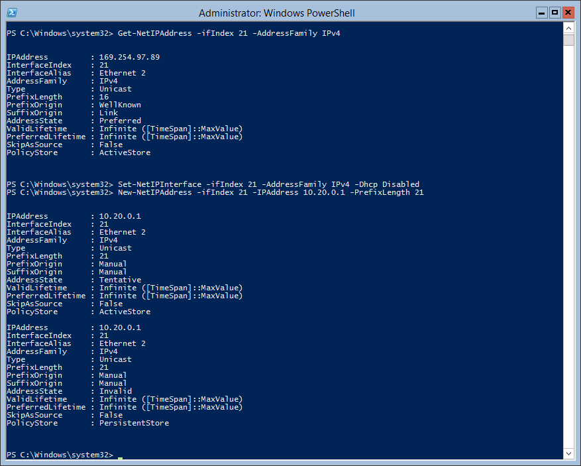Screen dimensions: 581x466
Task: Click the vertical scrollbar thumb
Action: click(x=568, y=40)
